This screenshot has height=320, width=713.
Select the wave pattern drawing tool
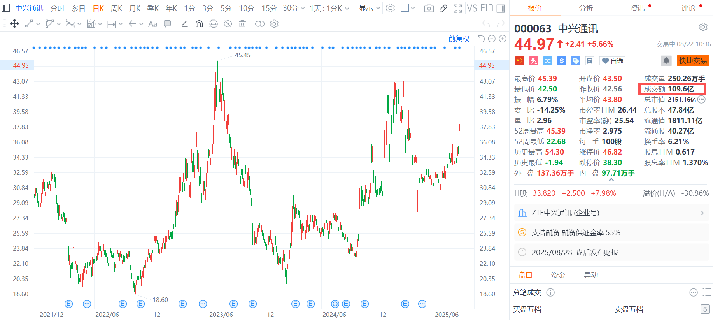(x=70, y=24)
